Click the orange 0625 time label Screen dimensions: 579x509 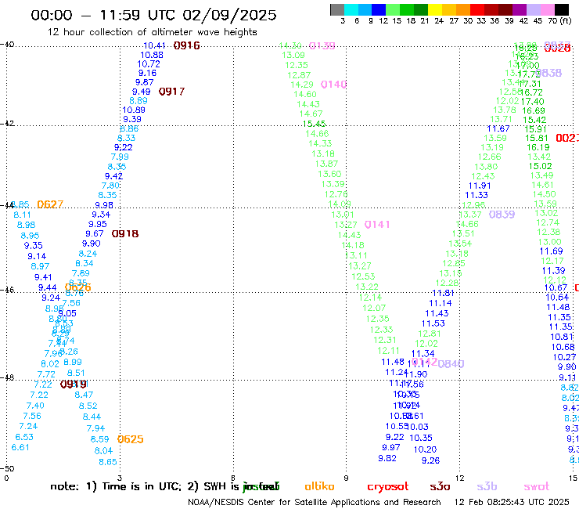click(130, 439)
